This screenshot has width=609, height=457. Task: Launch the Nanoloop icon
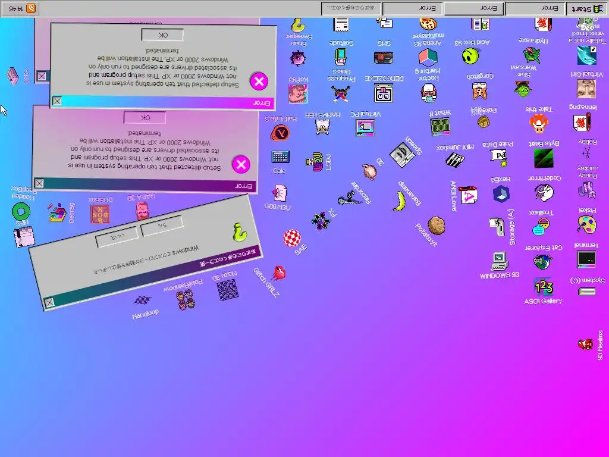click(x=143, y=301)
